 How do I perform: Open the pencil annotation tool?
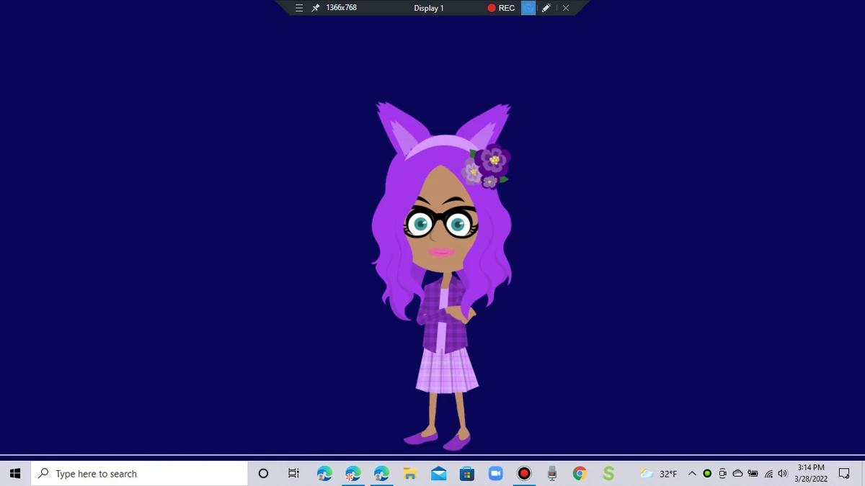coord(546,8)
